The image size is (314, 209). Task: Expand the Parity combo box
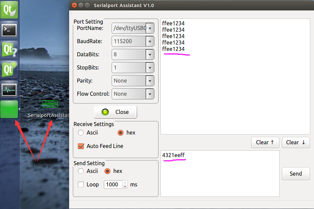133,81
